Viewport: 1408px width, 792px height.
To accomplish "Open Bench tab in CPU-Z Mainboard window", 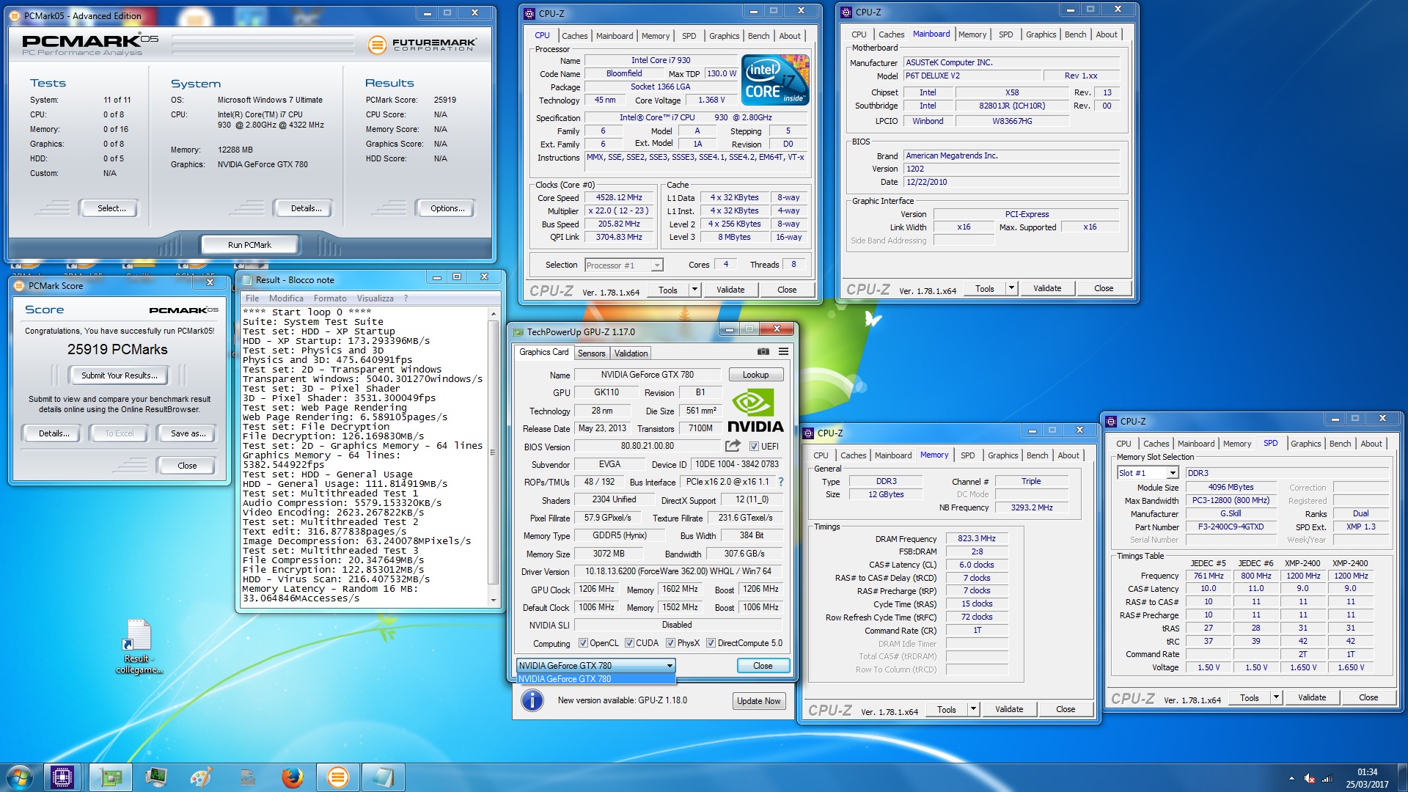I will [1075, 34].
